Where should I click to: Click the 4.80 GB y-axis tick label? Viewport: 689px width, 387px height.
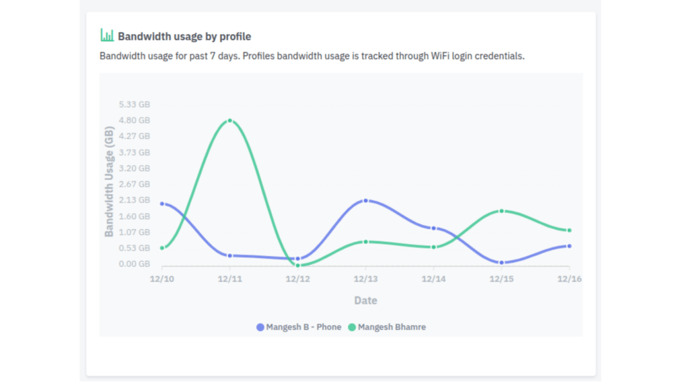pyautogui.click(x=134, y=120)
